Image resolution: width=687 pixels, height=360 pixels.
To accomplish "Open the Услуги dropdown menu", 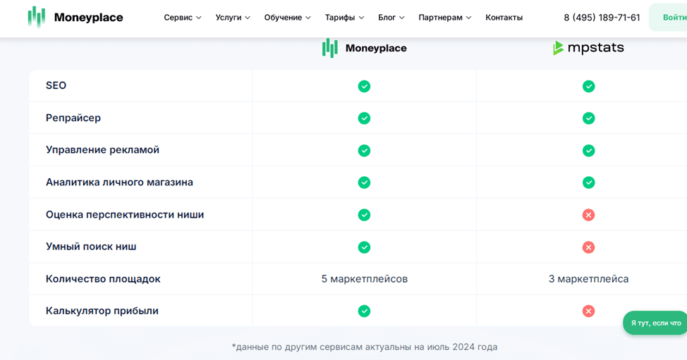I will (233, 18).
